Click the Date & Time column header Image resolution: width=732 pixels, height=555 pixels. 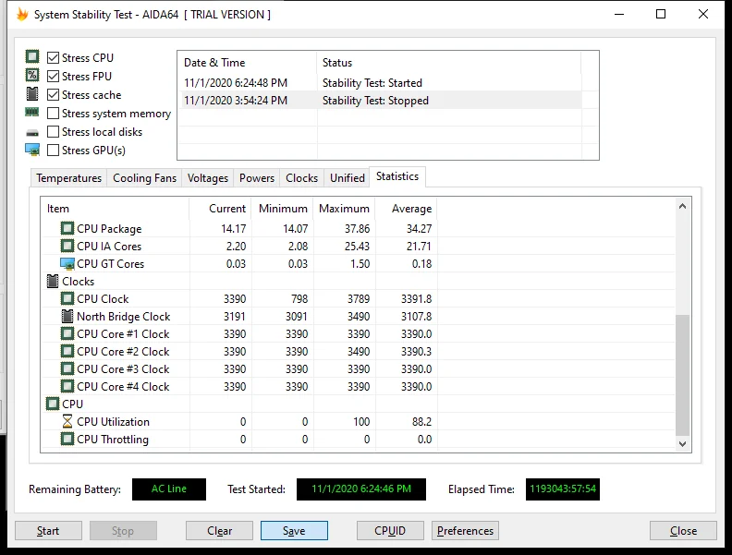[248, 63]
